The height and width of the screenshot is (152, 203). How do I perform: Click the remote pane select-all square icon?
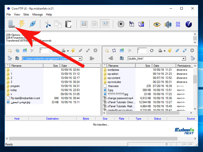[x=114, y=50]
